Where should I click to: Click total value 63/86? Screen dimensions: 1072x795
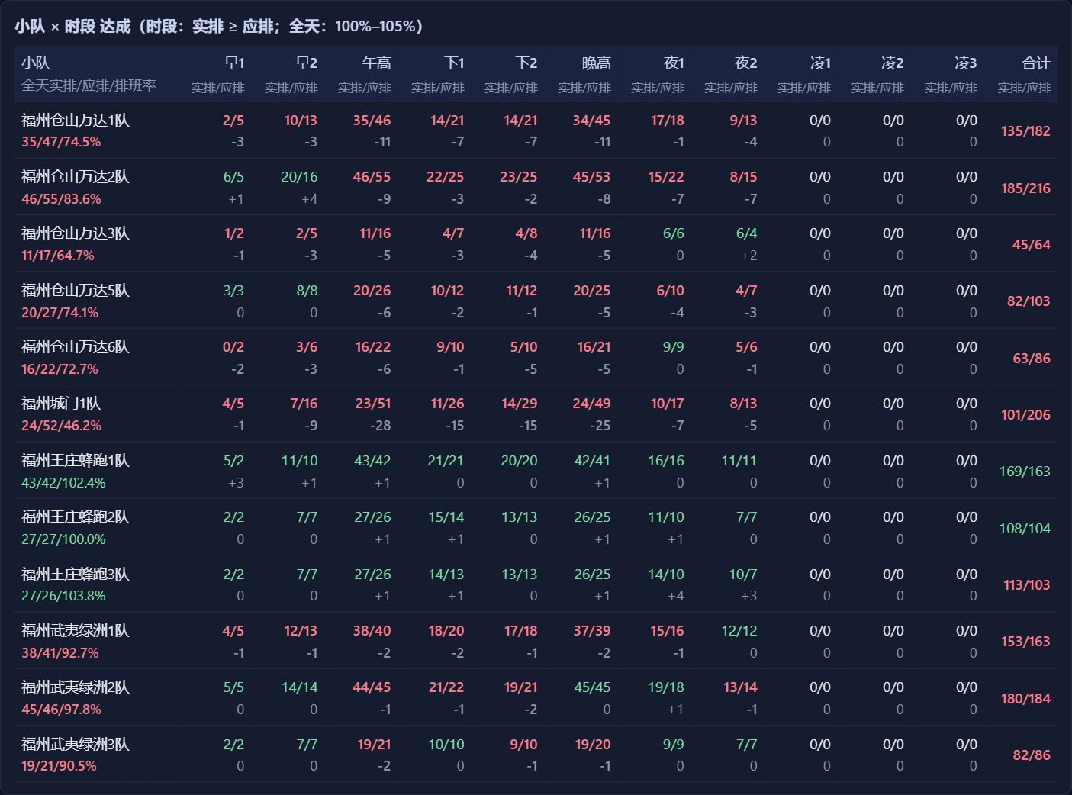tap(1032, 359)
